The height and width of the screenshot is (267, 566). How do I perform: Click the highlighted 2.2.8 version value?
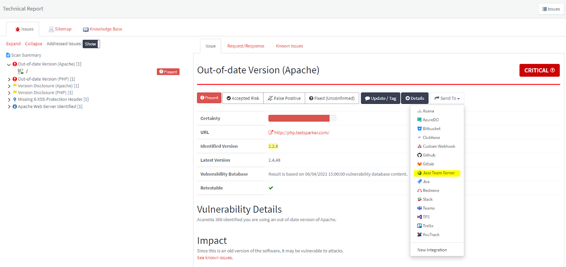pos(273,146)
